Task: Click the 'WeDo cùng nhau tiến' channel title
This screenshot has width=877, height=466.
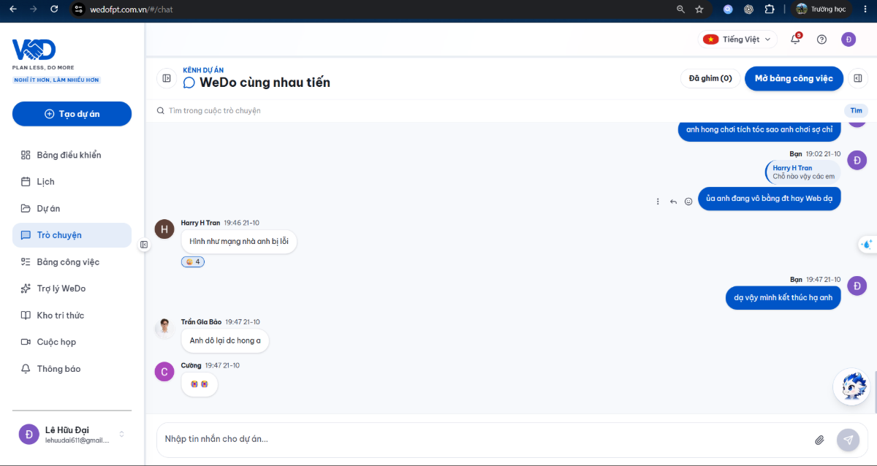Action: pyautogui.click(x=265, y=83)
